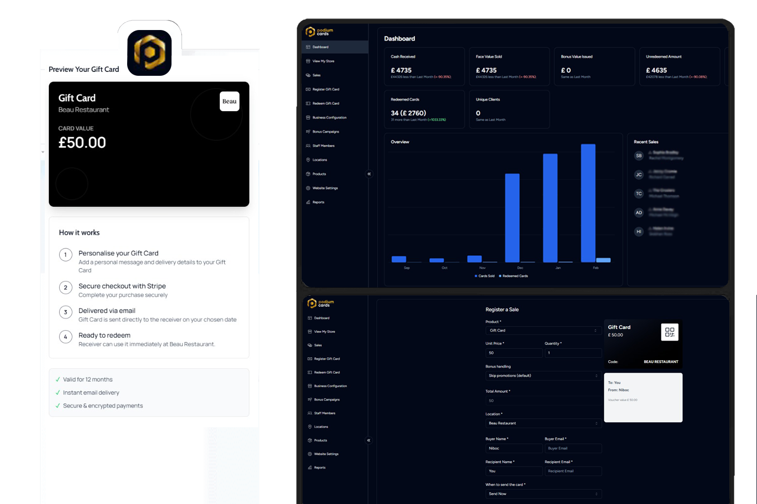Click the Recipient Name field containing You

[514, 471]
